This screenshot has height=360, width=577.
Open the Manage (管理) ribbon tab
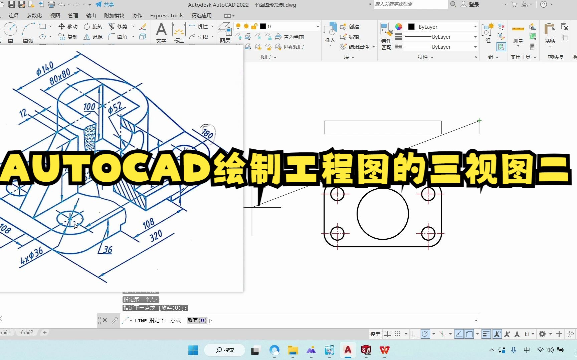73,15
